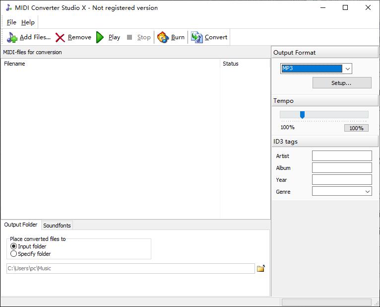Minimize the MIDI Converter Studio window
380x307 pixels.
(323, 7)
